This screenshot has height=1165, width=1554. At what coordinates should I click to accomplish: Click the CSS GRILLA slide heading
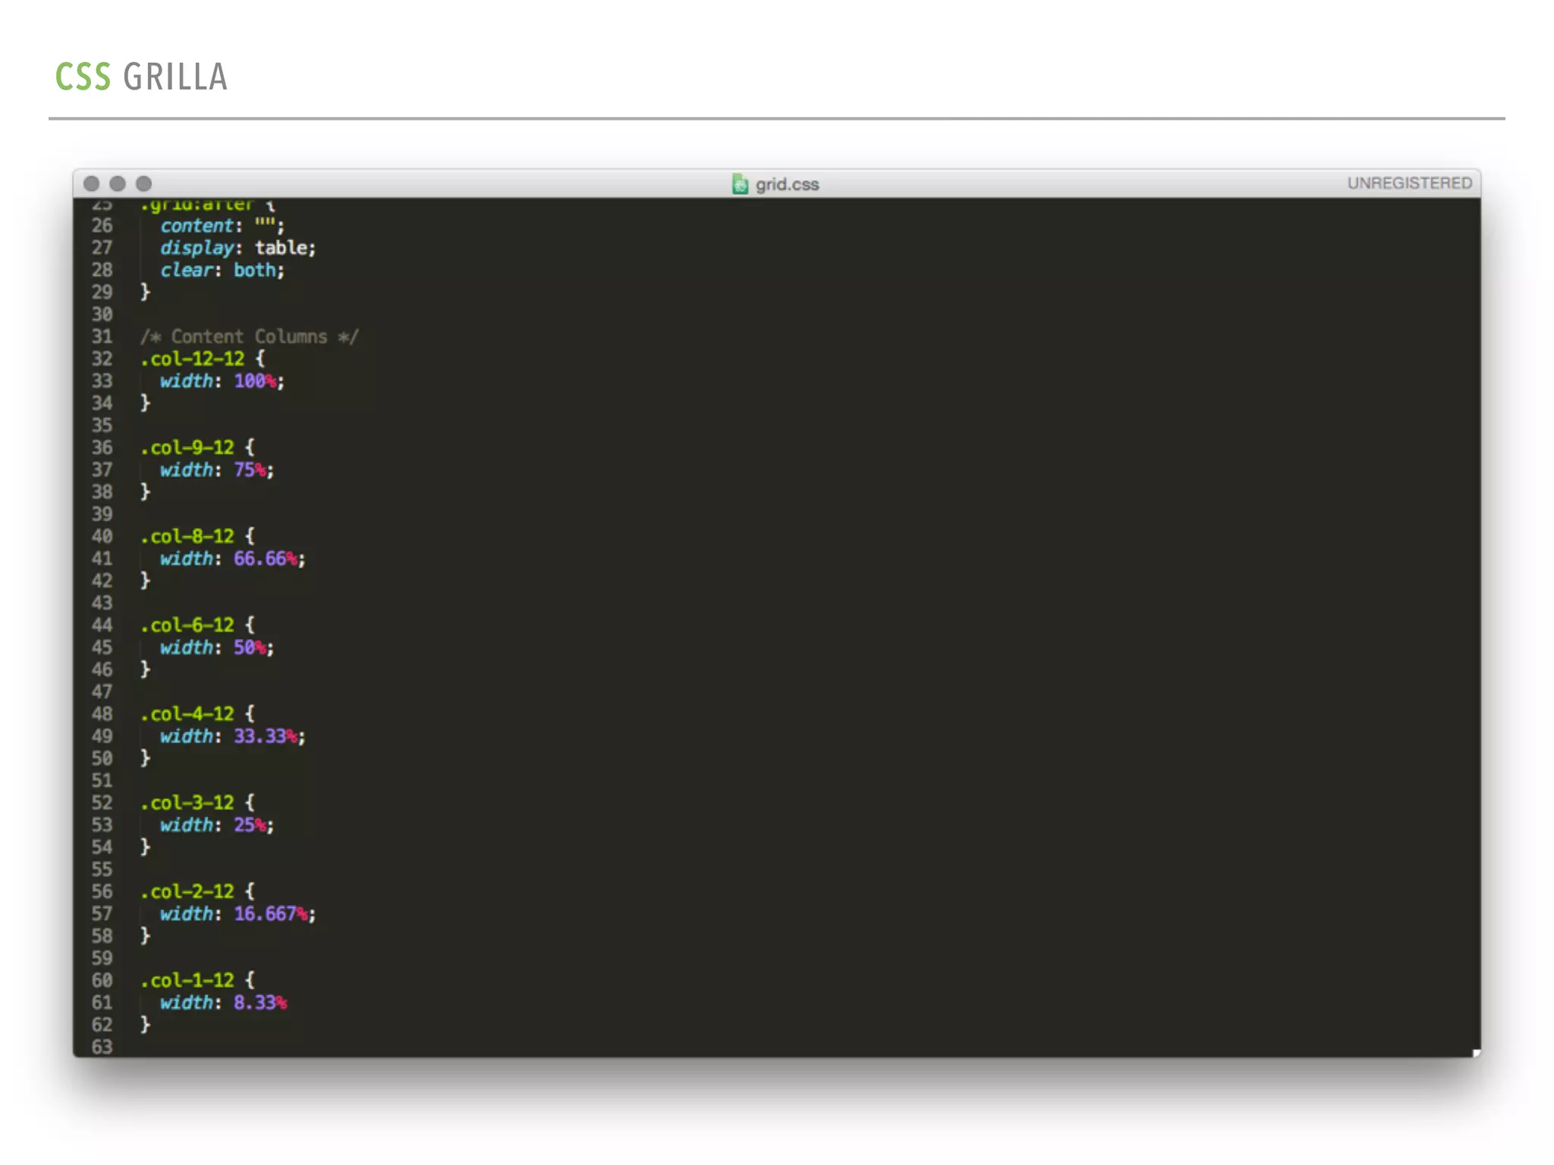point(142,77)
